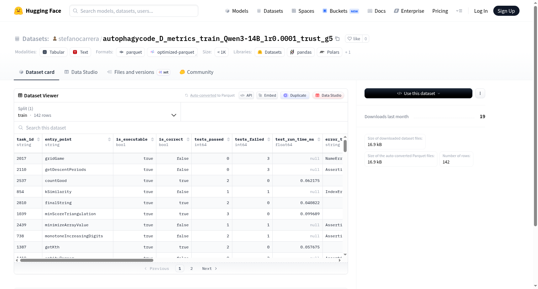Click the Polars library tag
Image resolution: width=538 pixels, height=289 pixels.
tap(330, 52)
